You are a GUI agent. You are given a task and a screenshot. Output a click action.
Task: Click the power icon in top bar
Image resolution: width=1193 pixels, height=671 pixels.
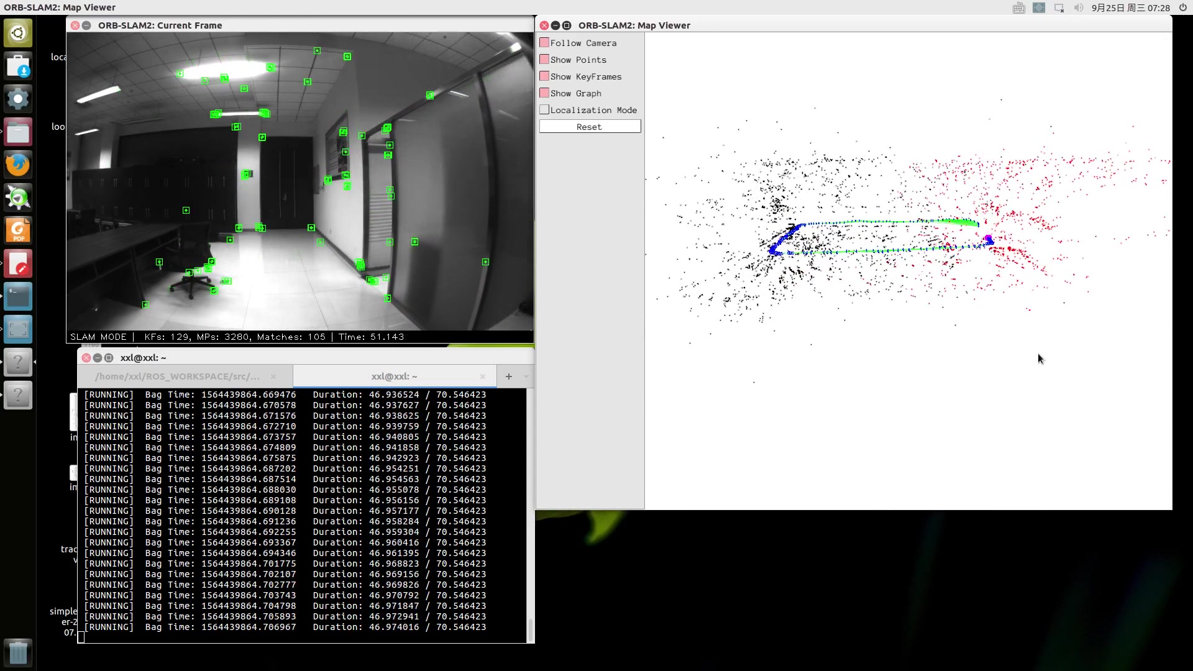(1182, 7)
